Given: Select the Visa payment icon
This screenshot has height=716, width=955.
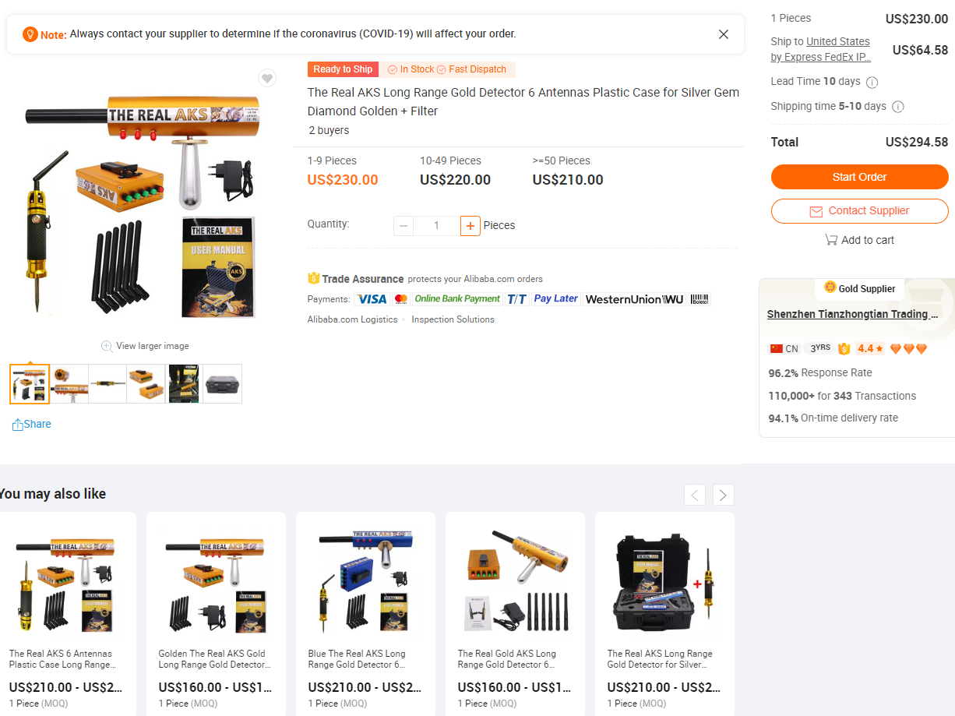Looking at the screenshot, I should 372,299.
